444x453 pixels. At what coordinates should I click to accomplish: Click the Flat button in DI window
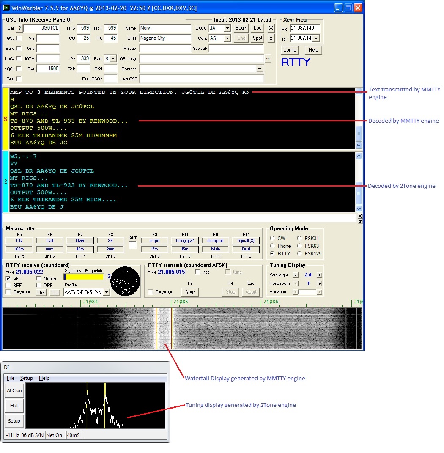(14, 406)
